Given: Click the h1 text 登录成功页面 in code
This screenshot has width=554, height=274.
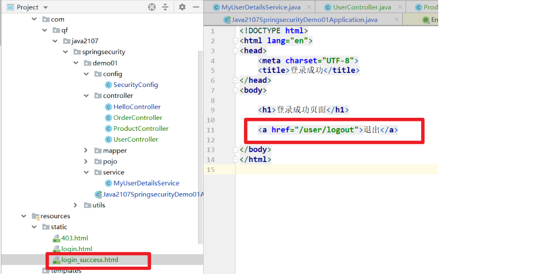Looking at the screenshot, I should pos(301,110).
